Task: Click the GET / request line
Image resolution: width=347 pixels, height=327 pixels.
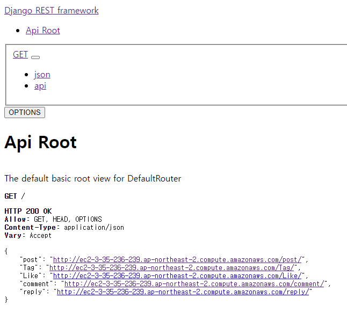Action: 15,196
